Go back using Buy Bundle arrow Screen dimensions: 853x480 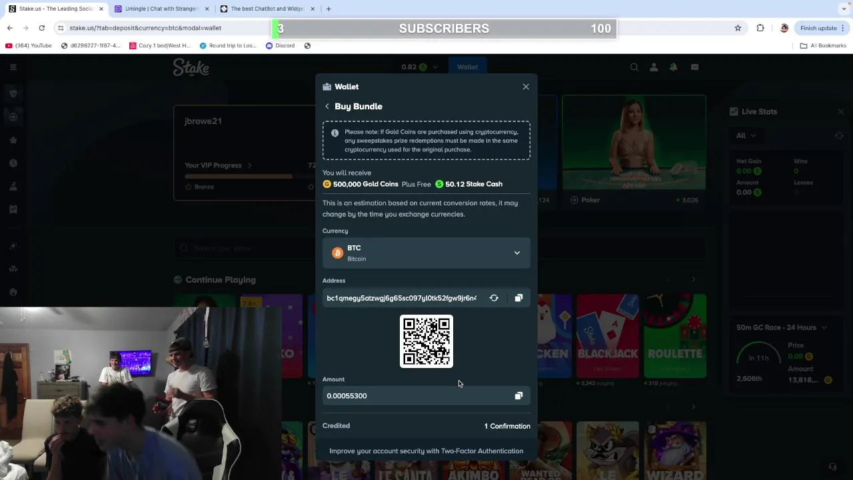[x=327, y=107]
